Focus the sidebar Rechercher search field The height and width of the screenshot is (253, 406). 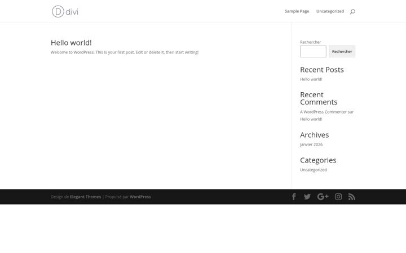313,51
